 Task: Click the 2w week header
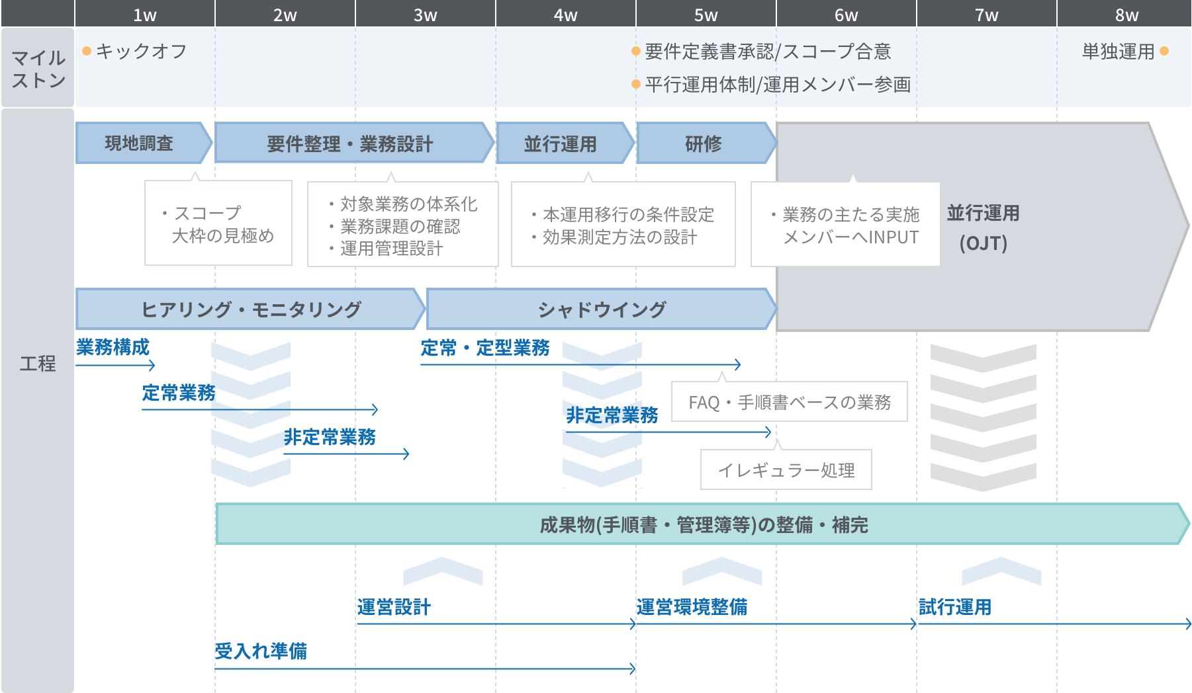pyautogui.click(x=285, y=14)
